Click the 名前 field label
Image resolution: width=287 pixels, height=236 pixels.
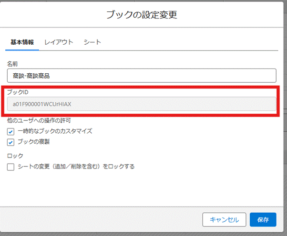(12, 64)
